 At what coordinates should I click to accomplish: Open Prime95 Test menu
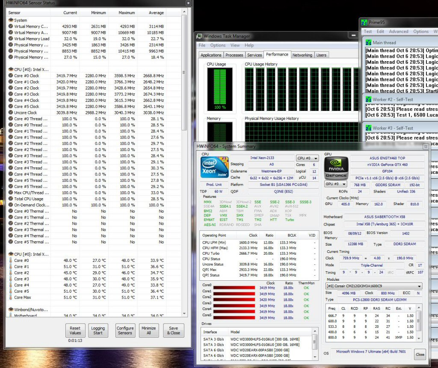point(367,32)
